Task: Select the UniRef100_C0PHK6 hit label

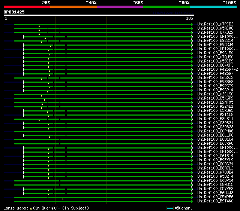Action: point(215,131)
